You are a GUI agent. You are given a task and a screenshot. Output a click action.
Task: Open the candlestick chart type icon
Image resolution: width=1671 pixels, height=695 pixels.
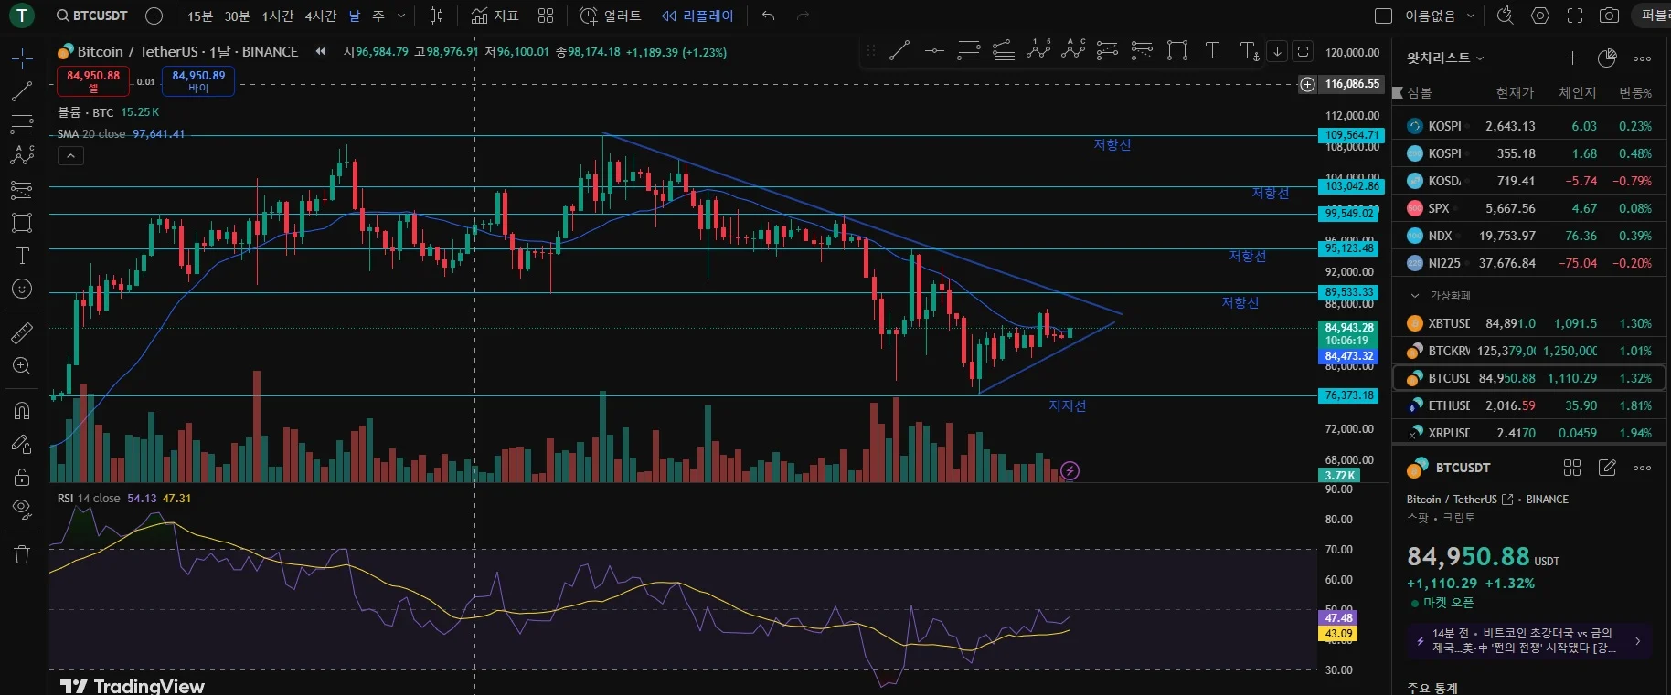437,16
